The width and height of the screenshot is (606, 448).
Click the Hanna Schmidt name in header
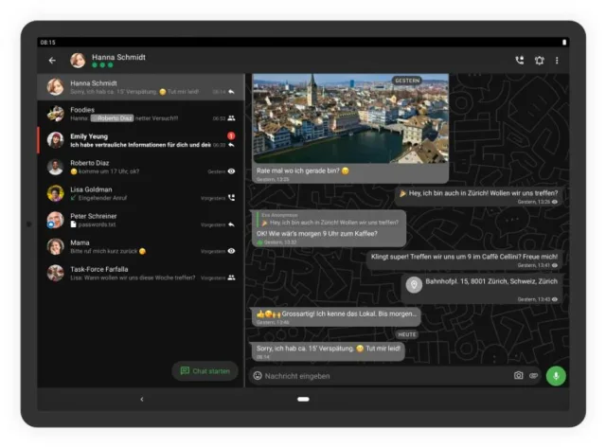(x=118, y=57)
